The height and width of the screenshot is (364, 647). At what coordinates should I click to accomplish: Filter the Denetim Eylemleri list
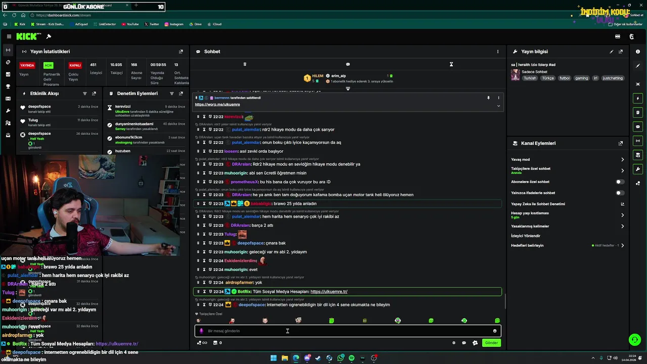click(x=172, y=94)
